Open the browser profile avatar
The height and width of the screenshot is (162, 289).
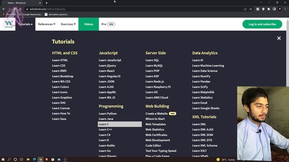pyautogui.click(x=280, y=9)
